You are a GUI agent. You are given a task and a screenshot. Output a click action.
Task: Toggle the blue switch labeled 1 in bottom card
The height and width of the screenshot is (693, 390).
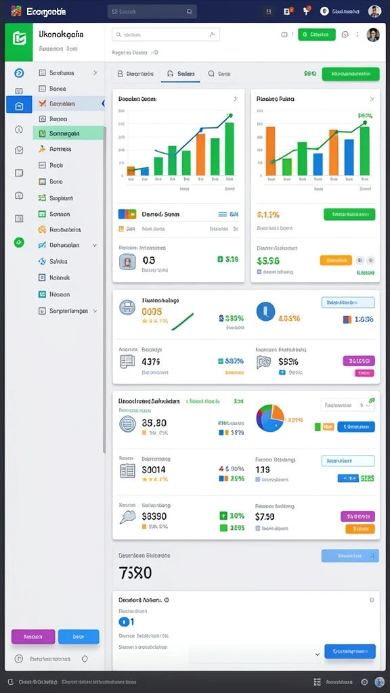point(126,622)
